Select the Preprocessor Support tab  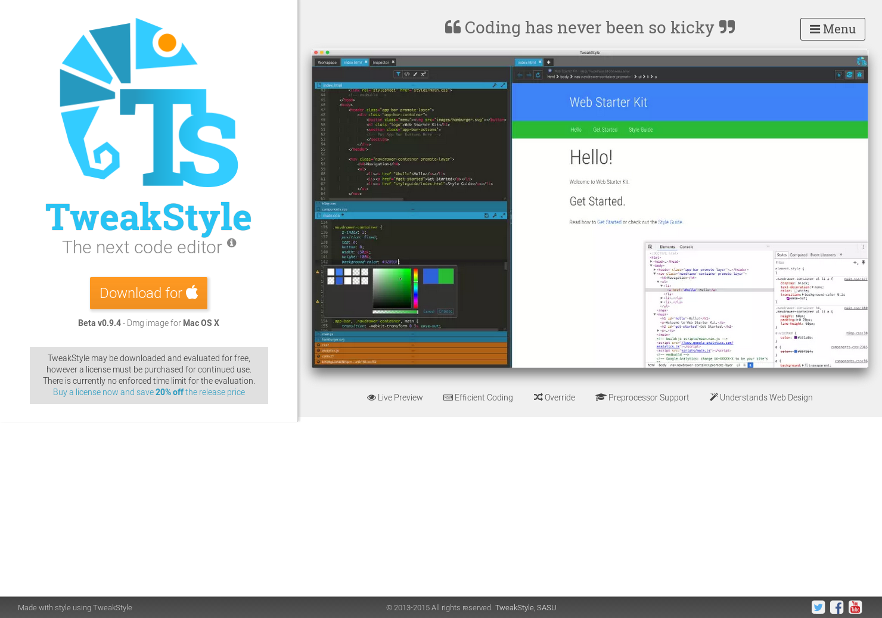point(642,397)
